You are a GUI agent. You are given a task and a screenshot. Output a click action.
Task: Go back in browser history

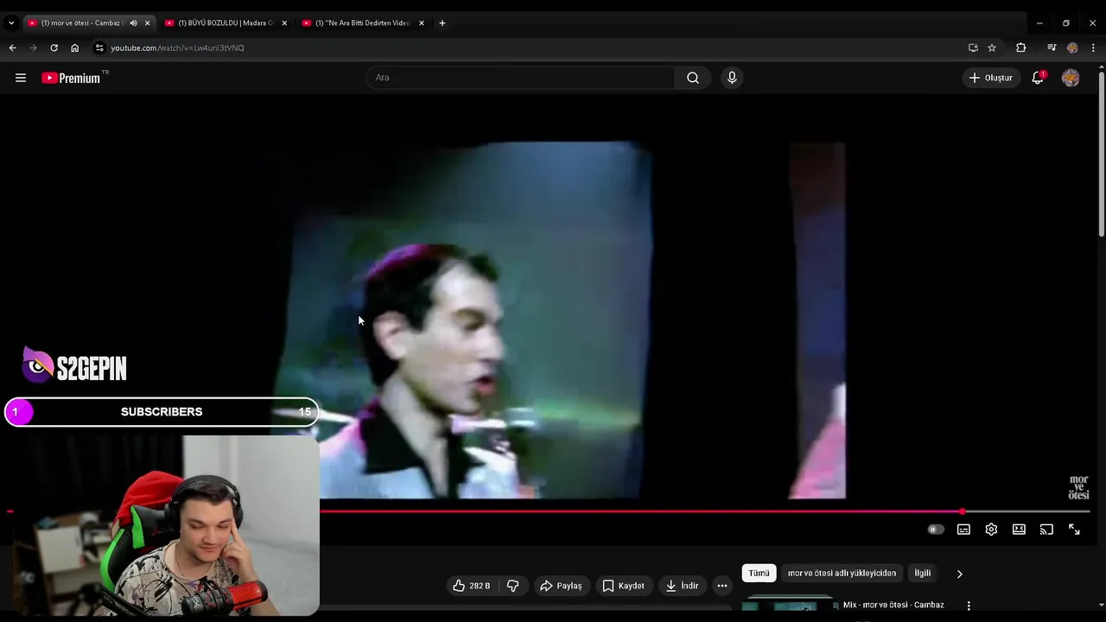point(12,48)
